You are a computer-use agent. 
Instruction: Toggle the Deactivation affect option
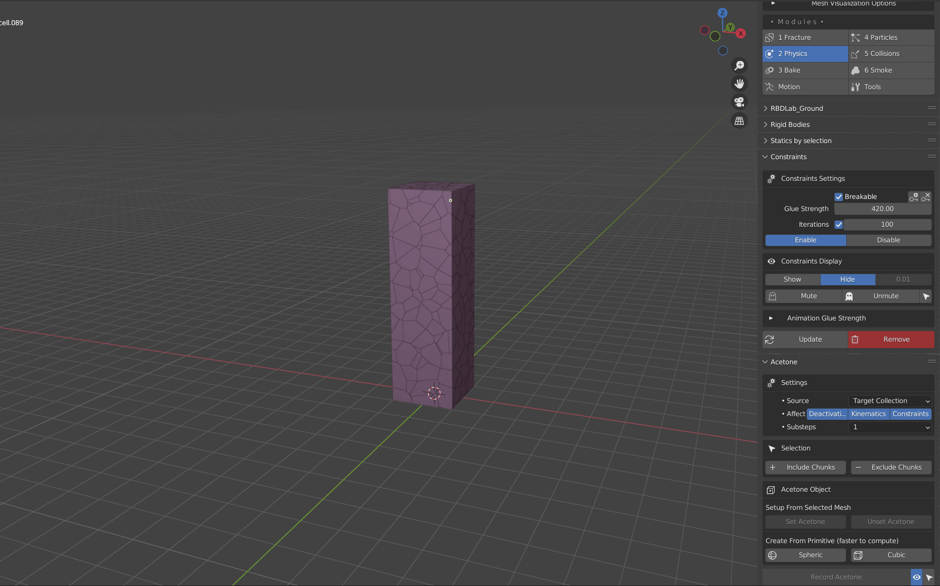pyautogui.click(x=827, y=414)
